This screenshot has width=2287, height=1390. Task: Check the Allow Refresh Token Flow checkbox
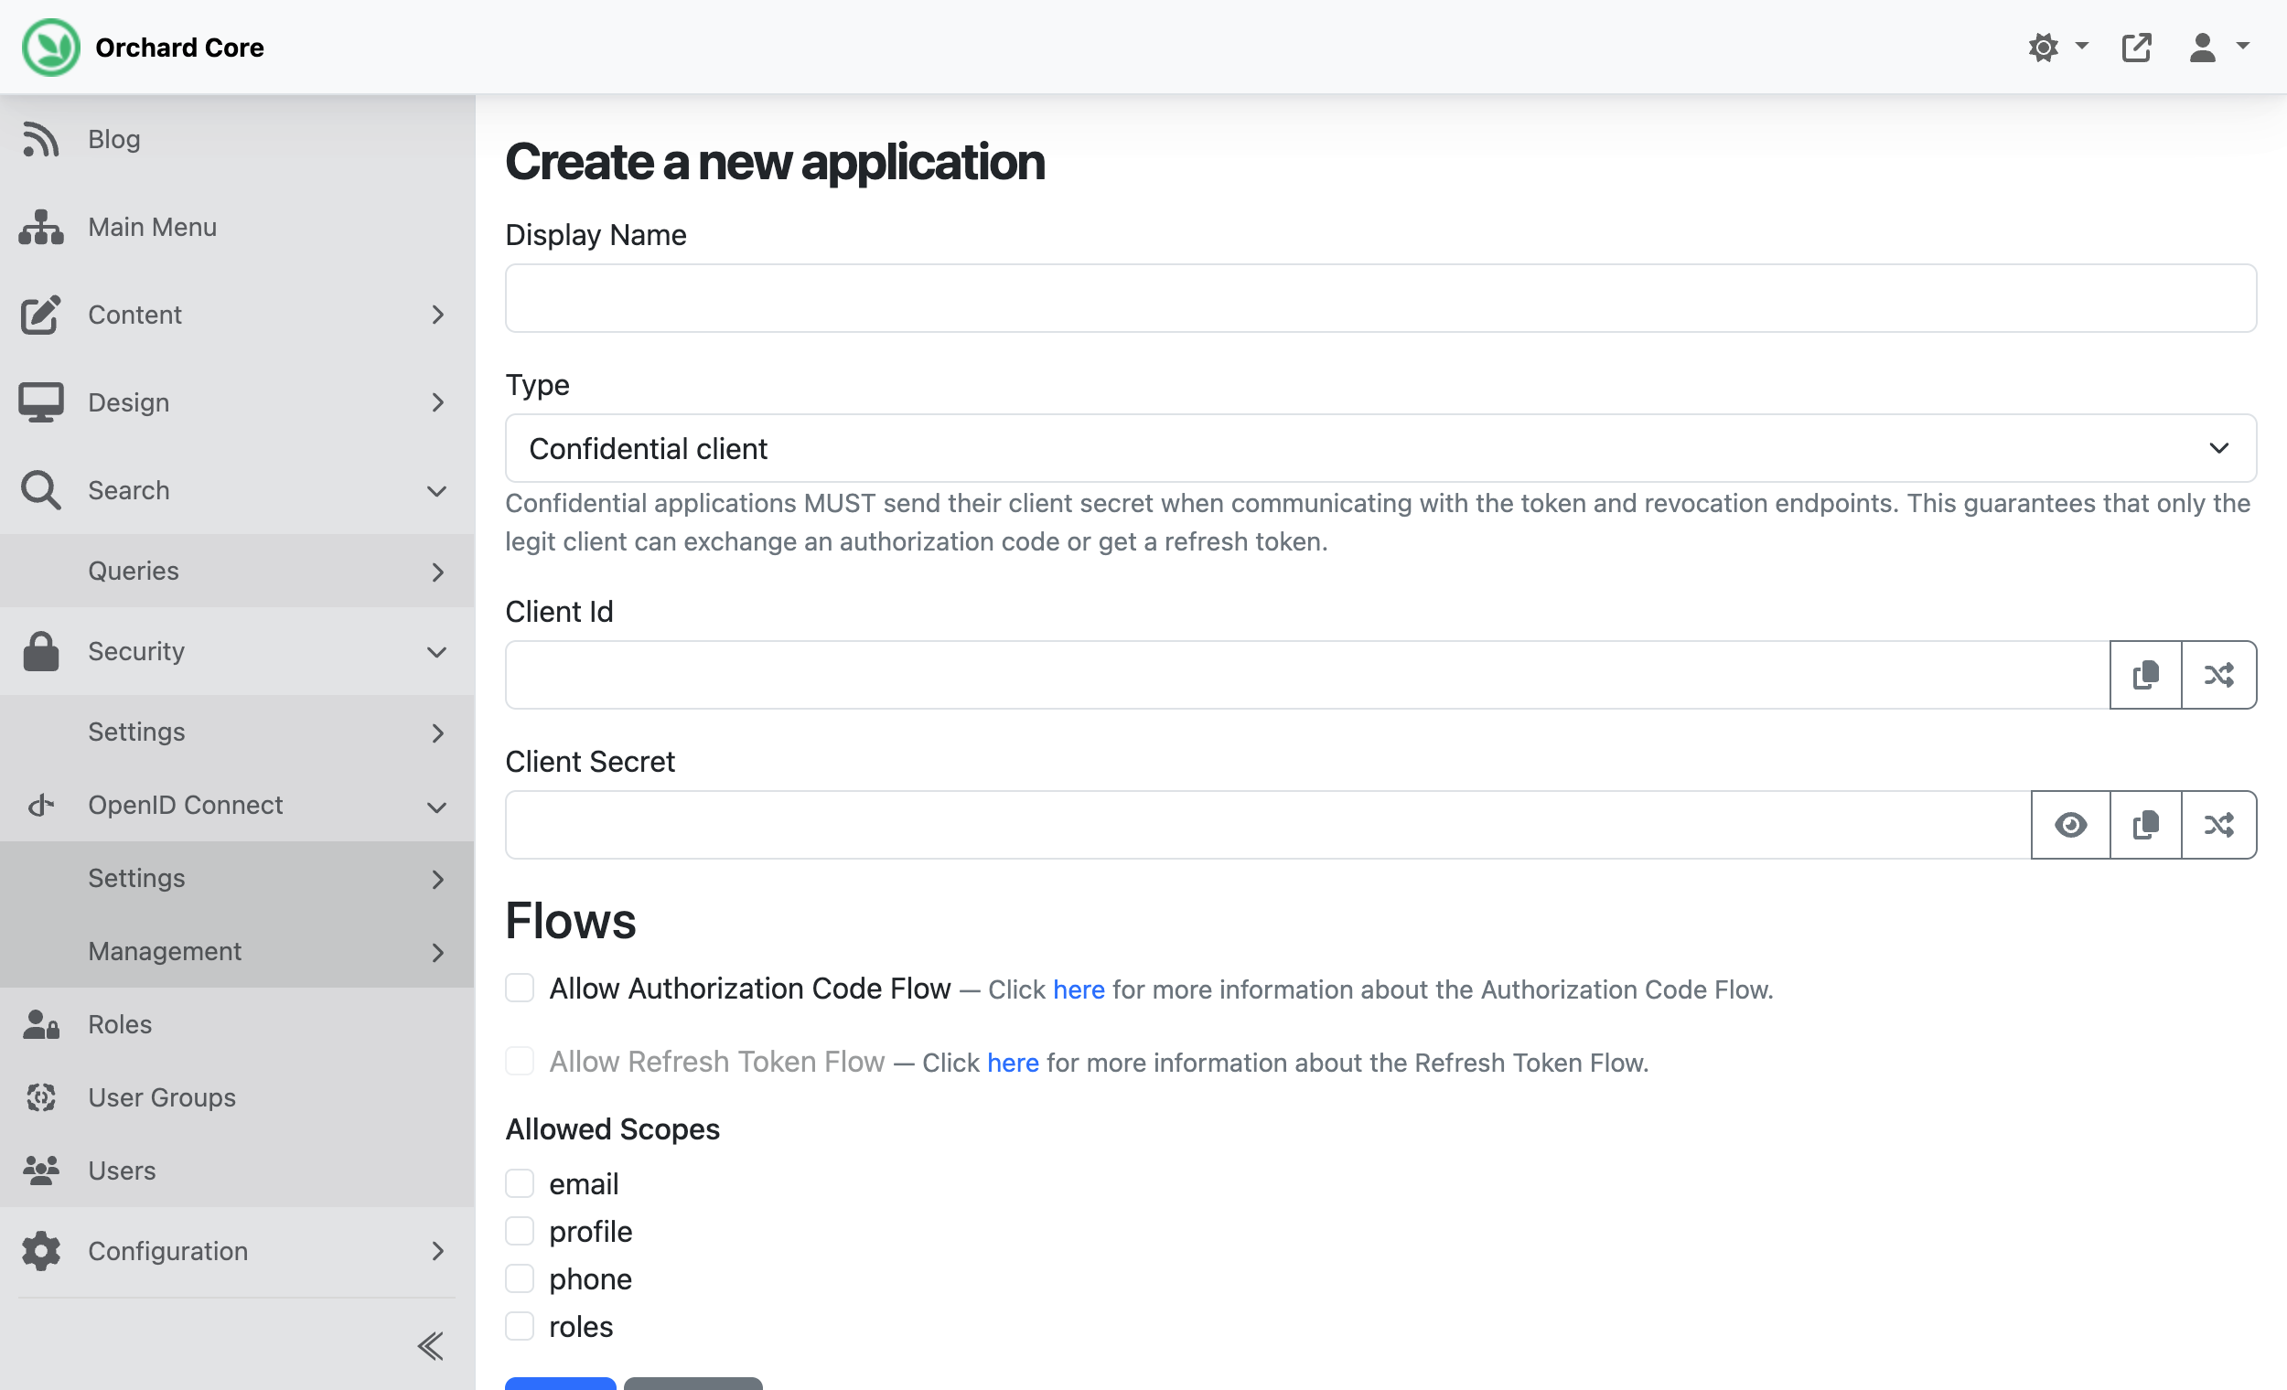(x=520, y=1062)
